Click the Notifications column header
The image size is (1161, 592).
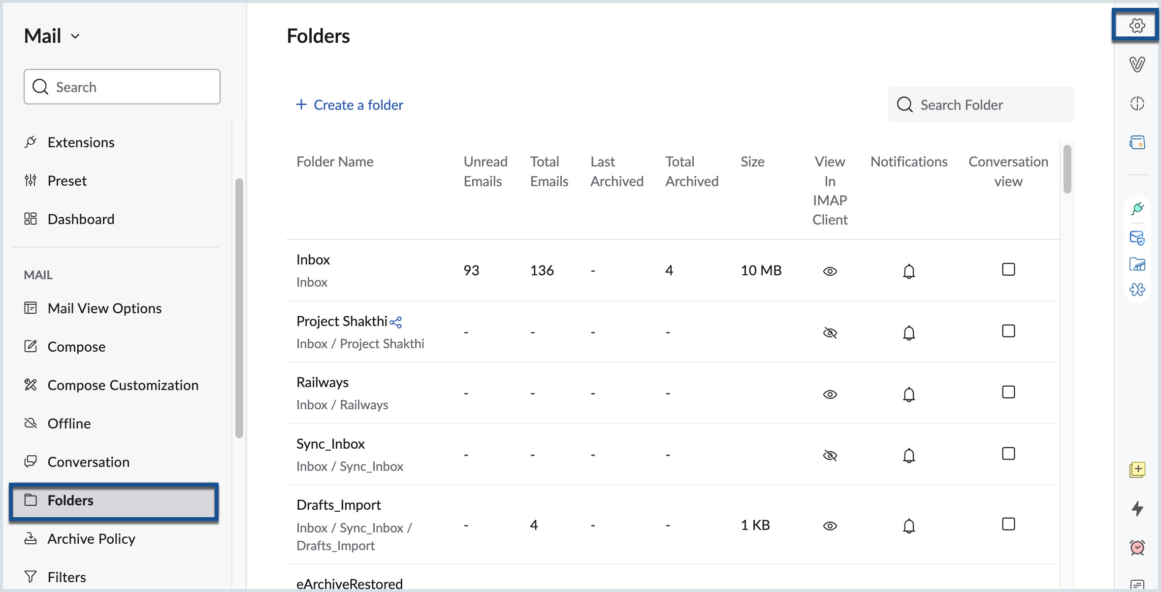tap(909, 162)
